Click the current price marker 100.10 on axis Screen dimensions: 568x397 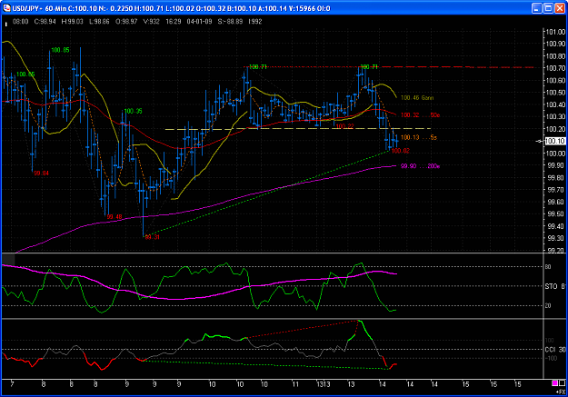tap(555, 141)
